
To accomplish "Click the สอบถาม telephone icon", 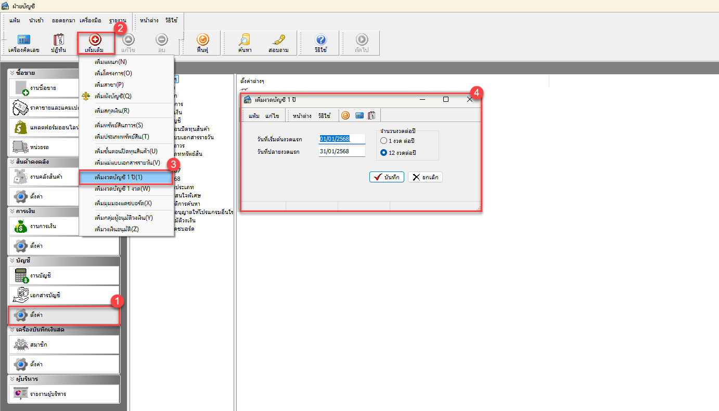I will click(x=278, y=43).
